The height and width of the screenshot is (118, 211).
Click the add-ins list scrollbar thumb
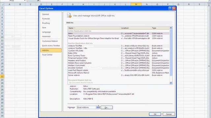point(171,53)
